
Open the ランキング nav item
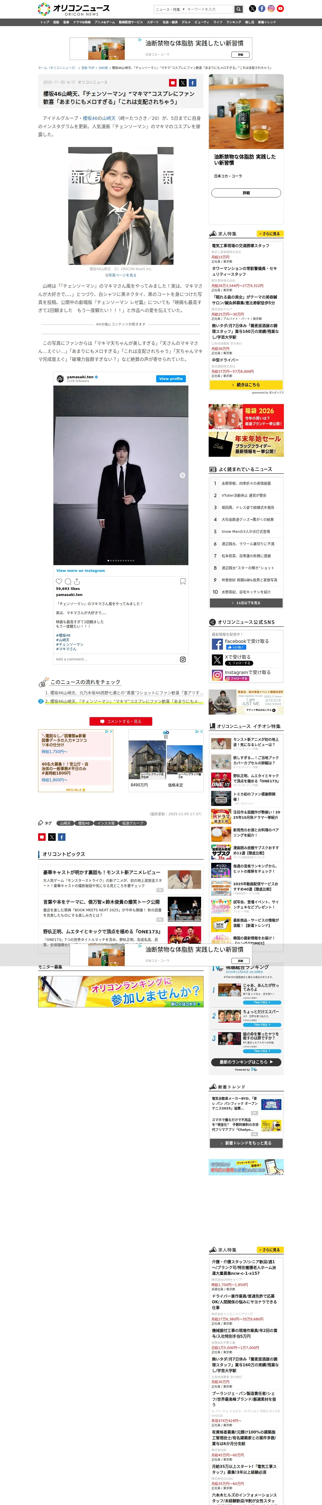click(234, 22)
